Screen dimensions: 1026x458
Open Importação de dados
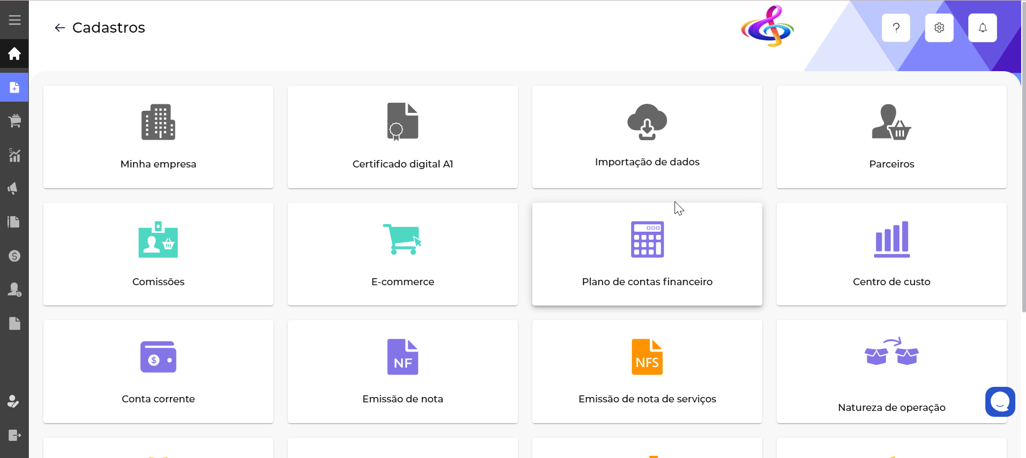(x=647, y=137)
